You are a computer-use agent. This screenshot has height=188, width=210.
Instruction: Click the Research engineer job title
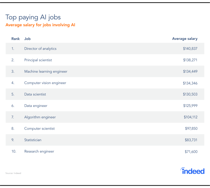39,151
